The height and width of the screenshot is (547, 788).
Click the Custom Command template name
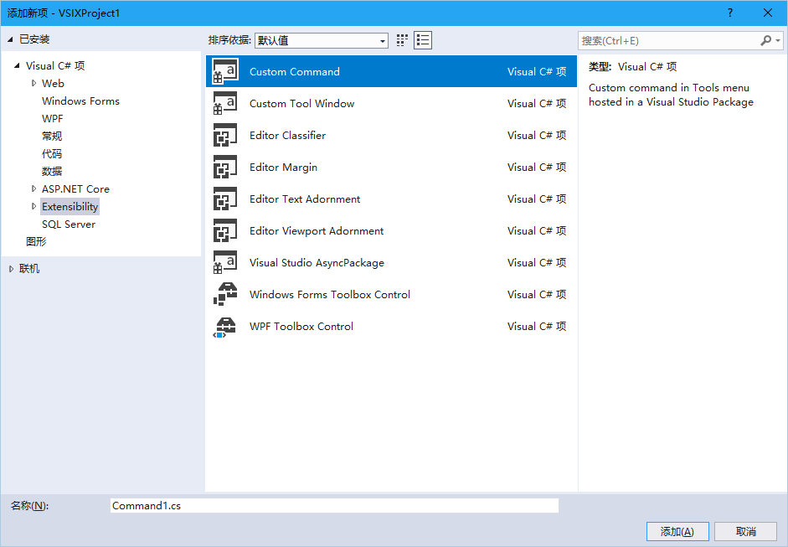295,71
